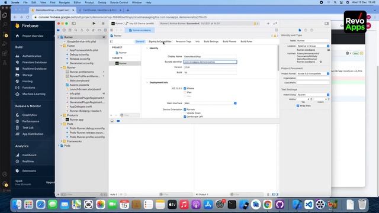Click the warning triangle in the editor jump bar
Viewport: 379px width, 213px height.
click(275, 35)
